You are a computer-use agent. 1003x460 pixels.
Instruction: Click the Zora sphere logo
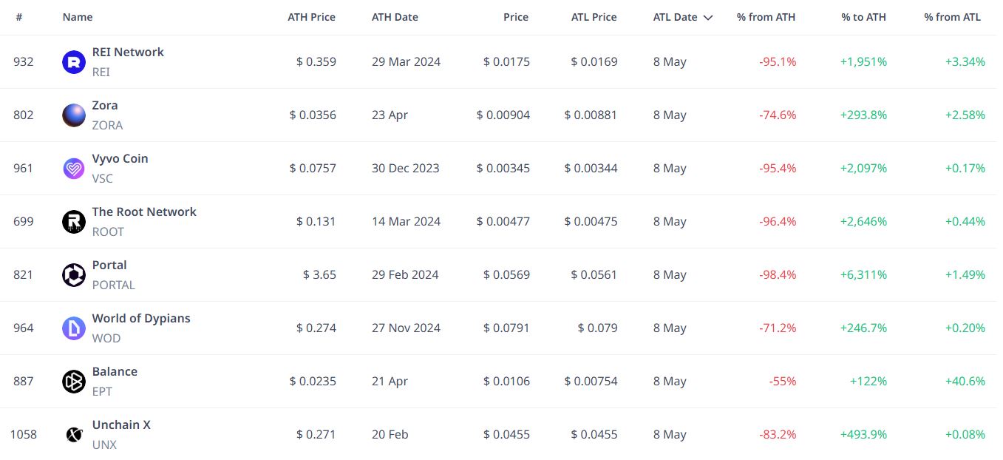(x=74, y=115)
